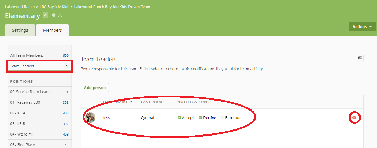Sort by the First Name column header
This screenshot has height=148, width=377.
[x=115, y=102]
